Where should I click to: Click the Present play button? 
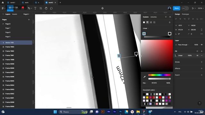193,8
